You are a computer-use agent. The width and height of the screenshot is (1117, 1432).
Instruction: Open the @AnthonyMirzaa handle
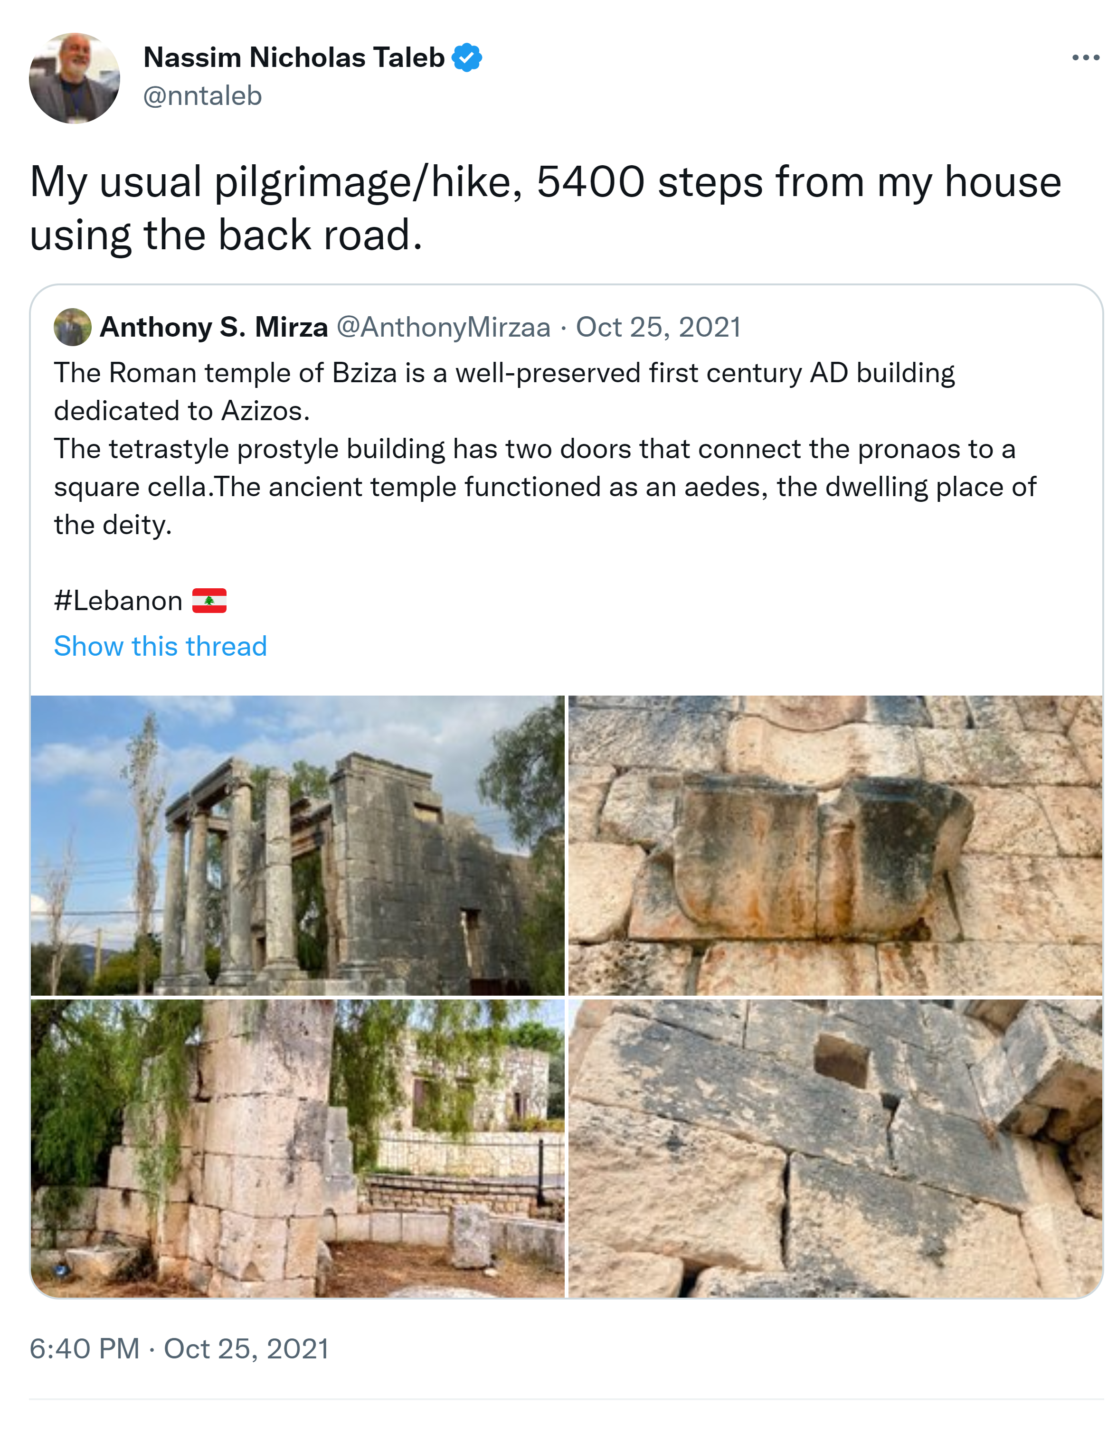click(444, 327)
